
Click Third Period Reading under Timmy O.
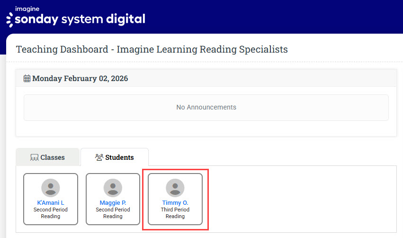[x=175, y=213]
